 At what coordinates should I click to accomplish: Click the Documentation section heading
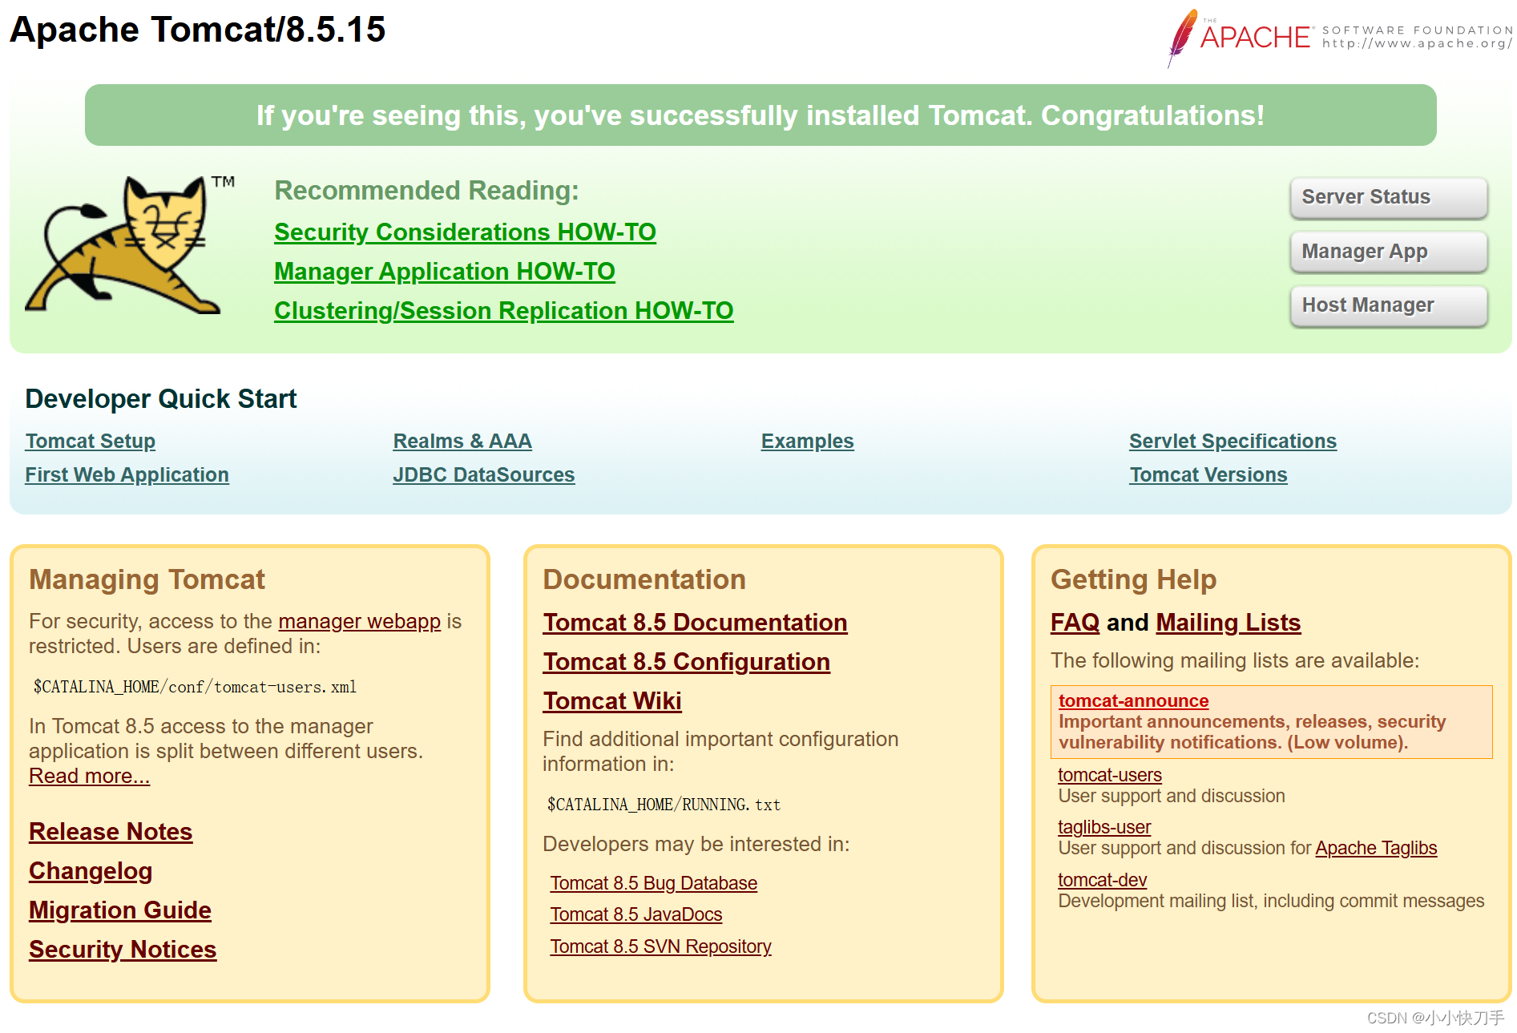coord(644,580)
